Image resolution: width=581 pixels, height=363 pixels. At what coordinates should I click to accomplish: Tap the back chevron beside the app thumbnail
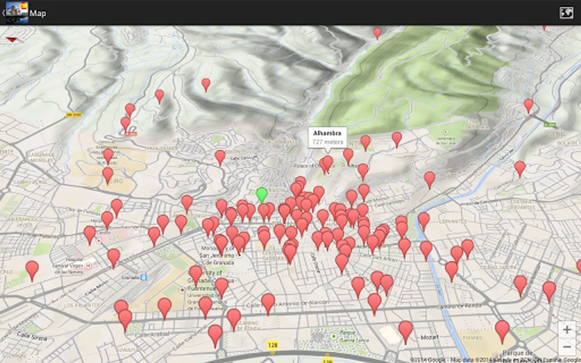tap(4, 13)
